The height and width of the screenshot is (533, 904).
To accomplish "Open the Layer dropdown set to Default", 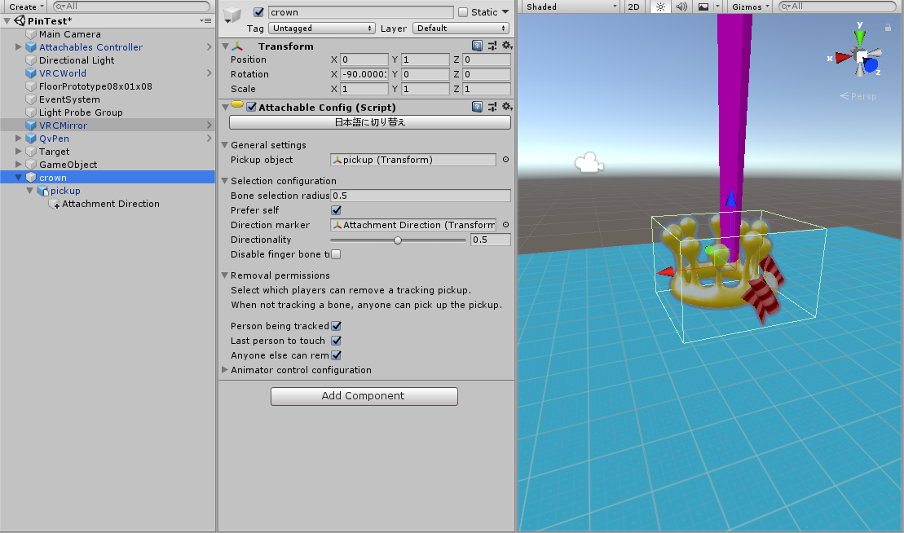I will coord(461,28).
